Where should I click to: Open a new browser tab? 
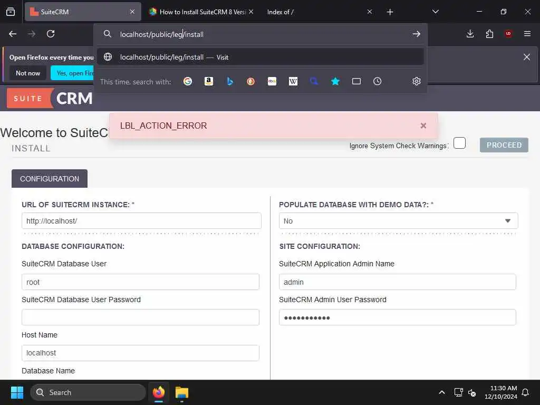point(390,12)
